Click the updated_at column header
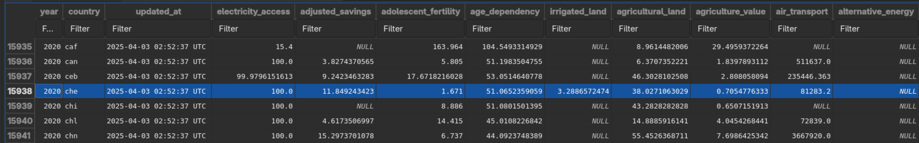 tap(158, 12)
